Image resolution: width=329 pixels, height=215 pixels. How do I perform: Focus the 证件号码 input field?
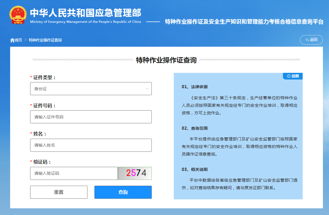click(x=91, y=117)
